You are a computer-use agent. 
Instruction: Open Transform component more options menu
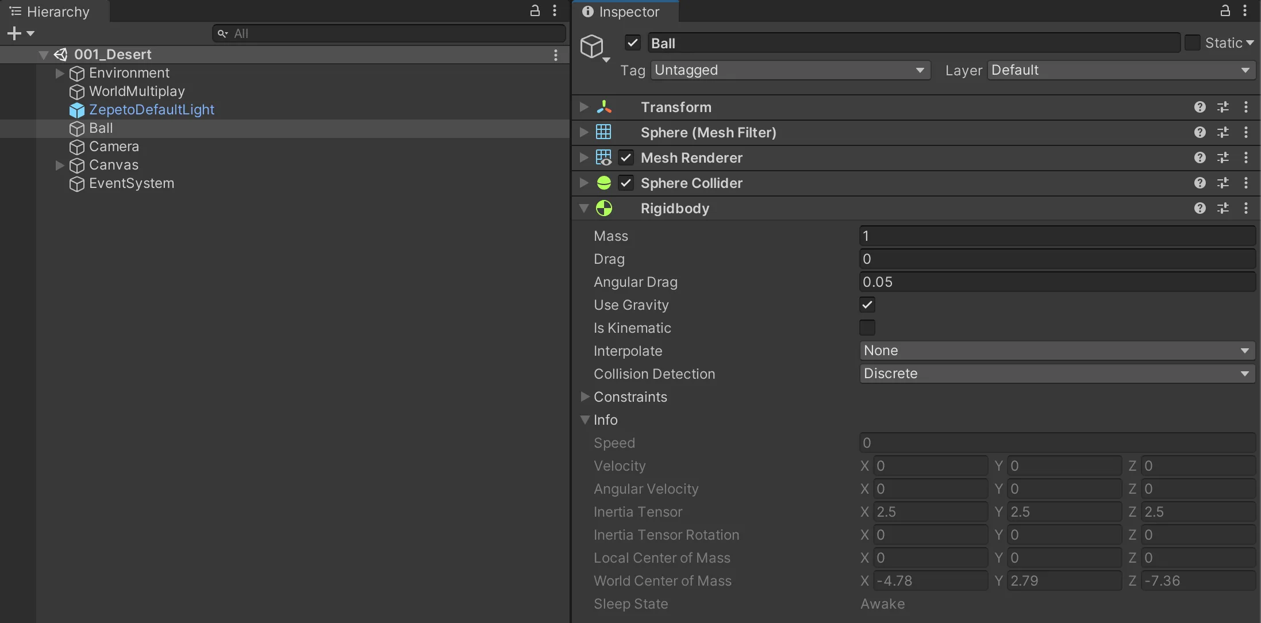pos(1245,107)
